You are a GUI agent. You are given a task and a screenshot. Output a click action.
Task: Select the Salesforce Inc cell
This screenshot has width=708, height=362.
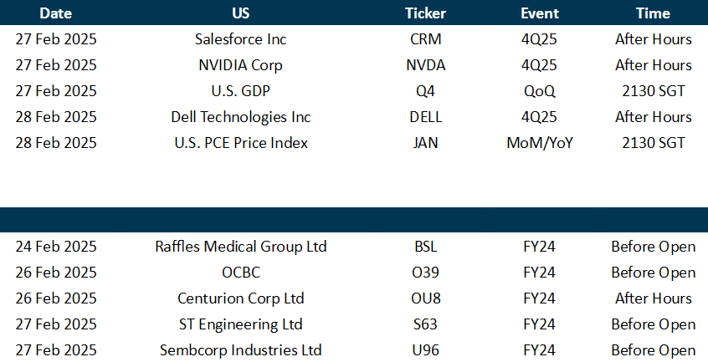click(241, 39)
